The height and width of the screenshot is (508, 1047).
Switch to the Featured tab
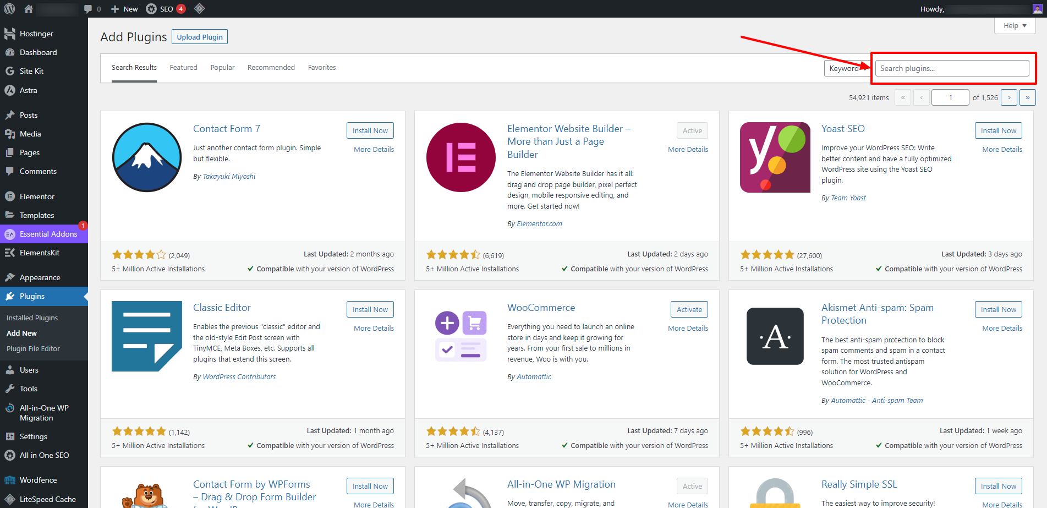coord(183,68)
